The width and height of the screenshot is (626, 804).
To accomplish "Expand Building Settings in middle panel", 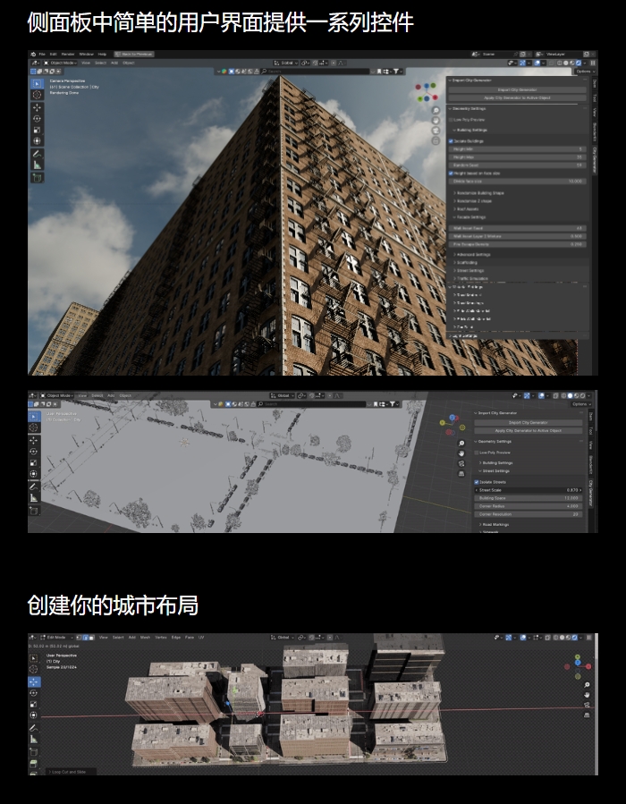I will 495,463.
